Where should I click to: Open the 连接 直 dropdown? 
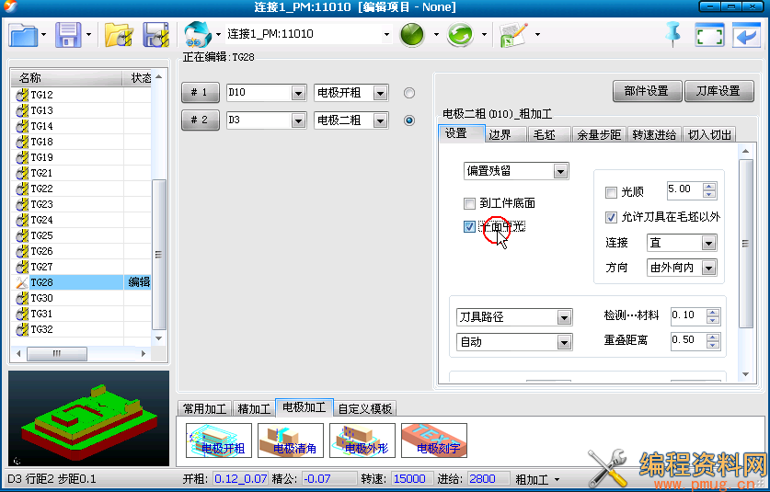(x=708, y=243)
